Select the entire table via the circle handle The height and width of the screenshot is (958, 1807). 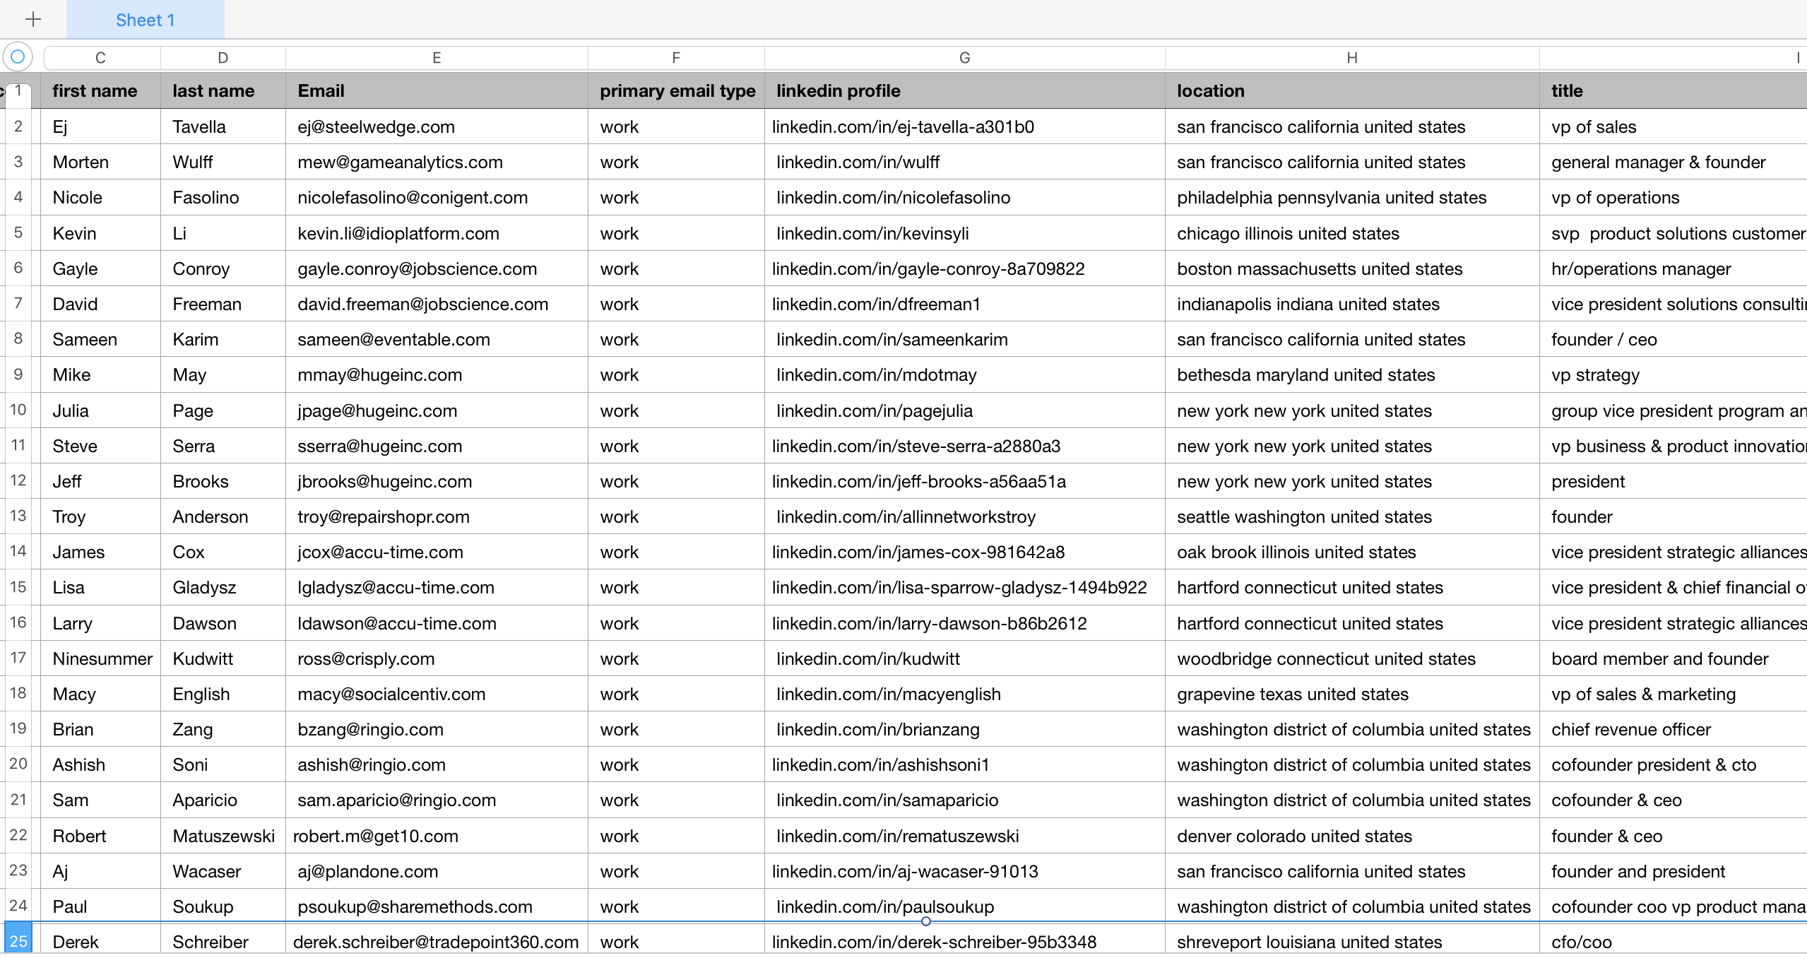point(18,57)
